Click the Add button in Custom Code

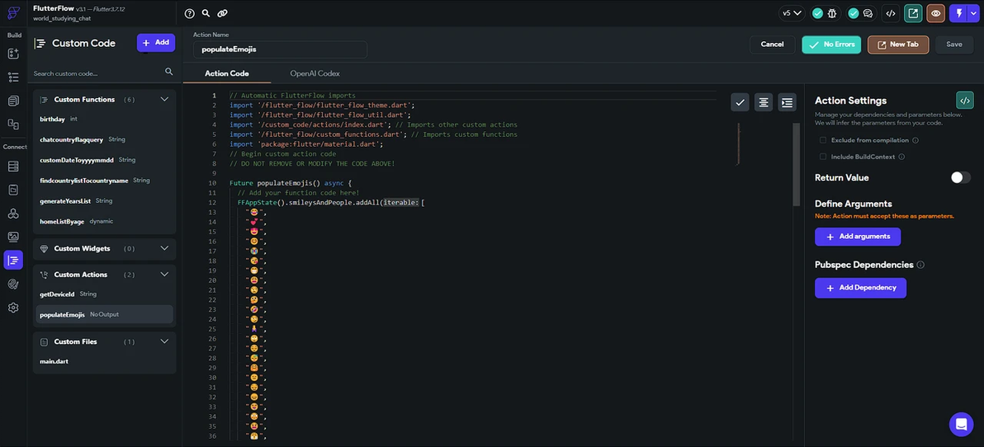pos(156,43)
